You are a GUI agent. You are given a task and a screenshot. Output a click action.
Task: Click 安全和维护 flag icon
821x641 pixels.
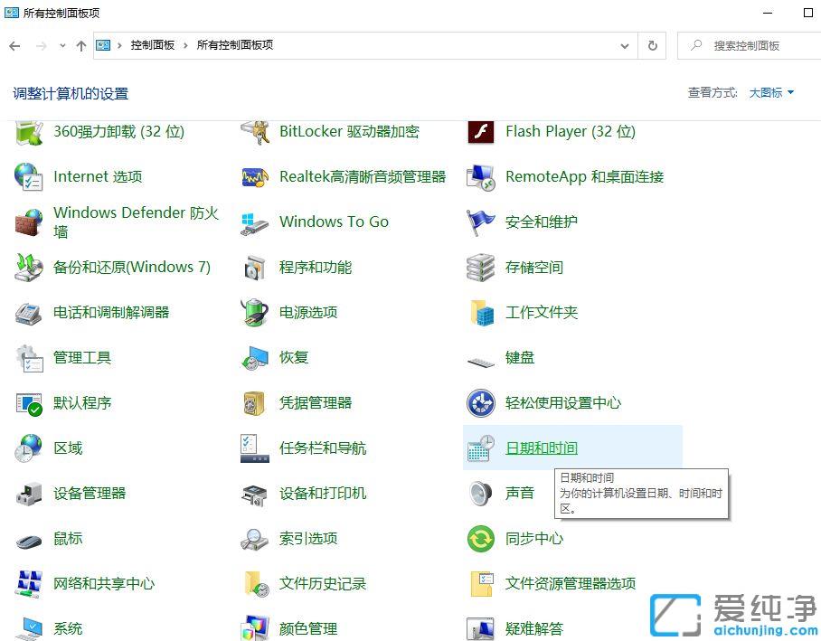481,222
